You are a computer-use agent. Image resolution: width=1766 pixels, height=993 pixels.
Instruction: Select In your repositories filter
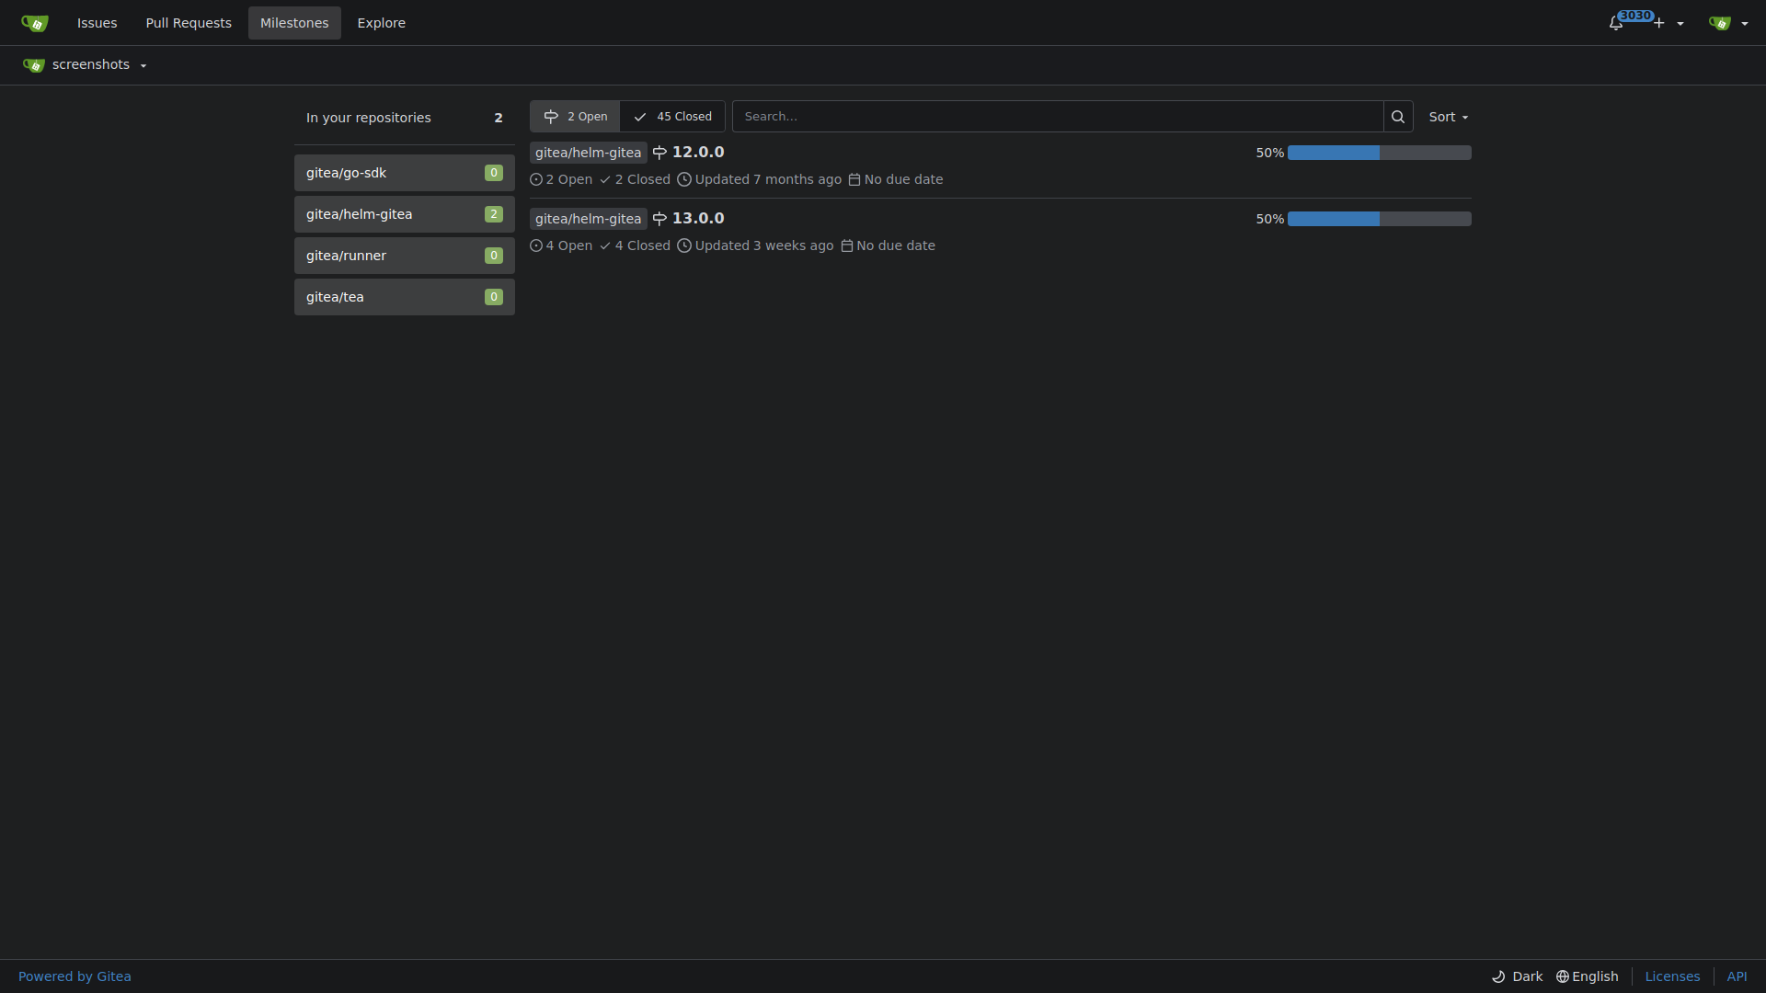click(x=405, y=118)
